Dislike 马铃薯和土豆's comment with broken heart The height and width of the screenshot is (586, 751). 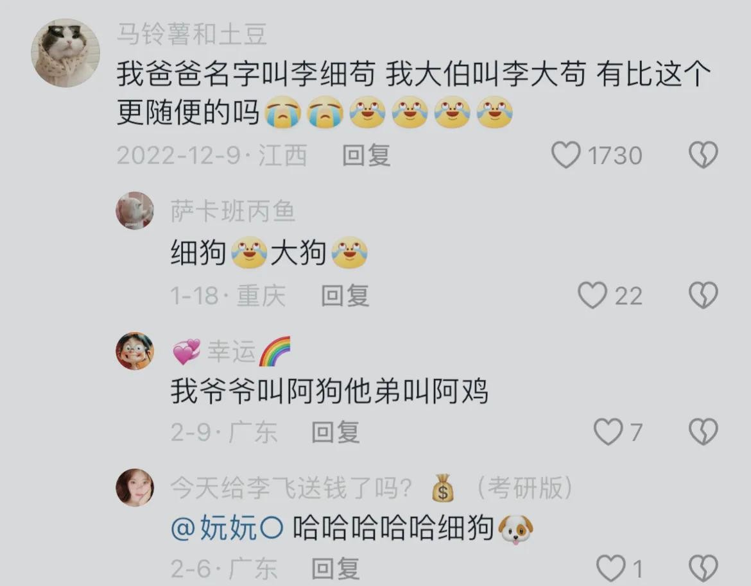(703, 155)
